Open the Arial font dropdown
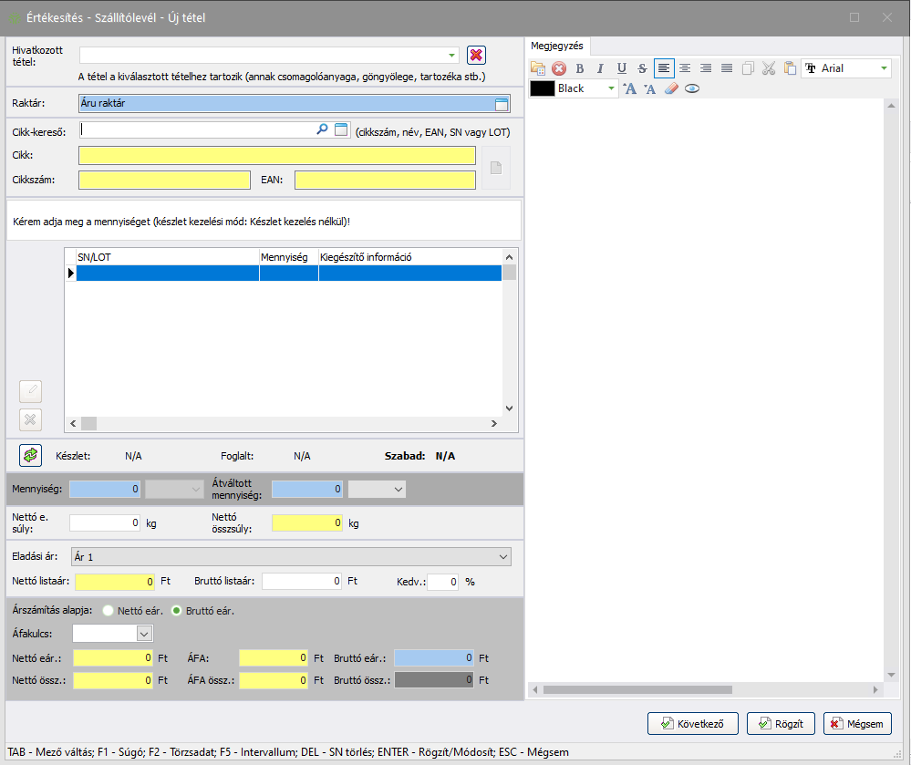The width and height of the screenshot is (911, 765). [884, 68]
